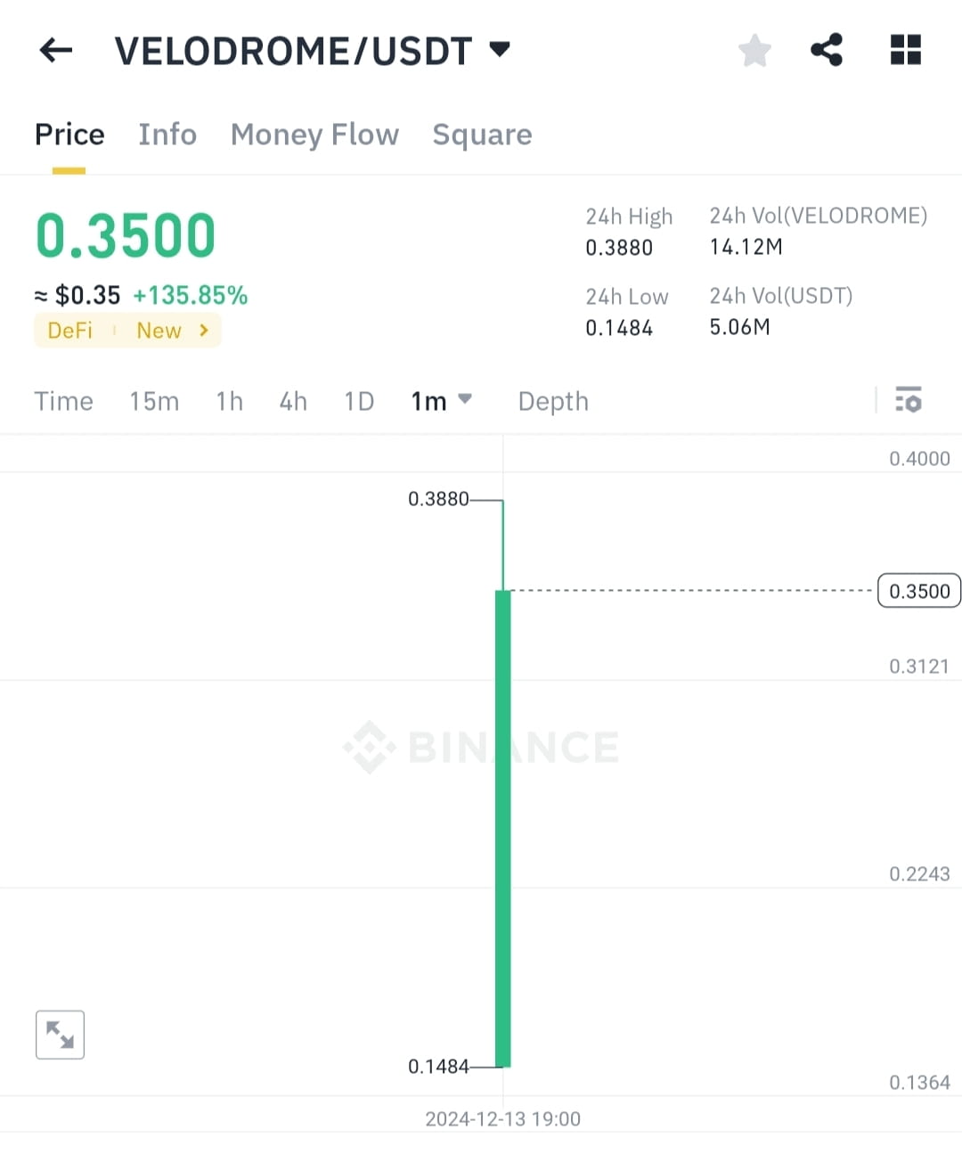This screenshot has width=962, height=1154.
Task: Toggle the favorite star icon
Action: tap(754, 50)
